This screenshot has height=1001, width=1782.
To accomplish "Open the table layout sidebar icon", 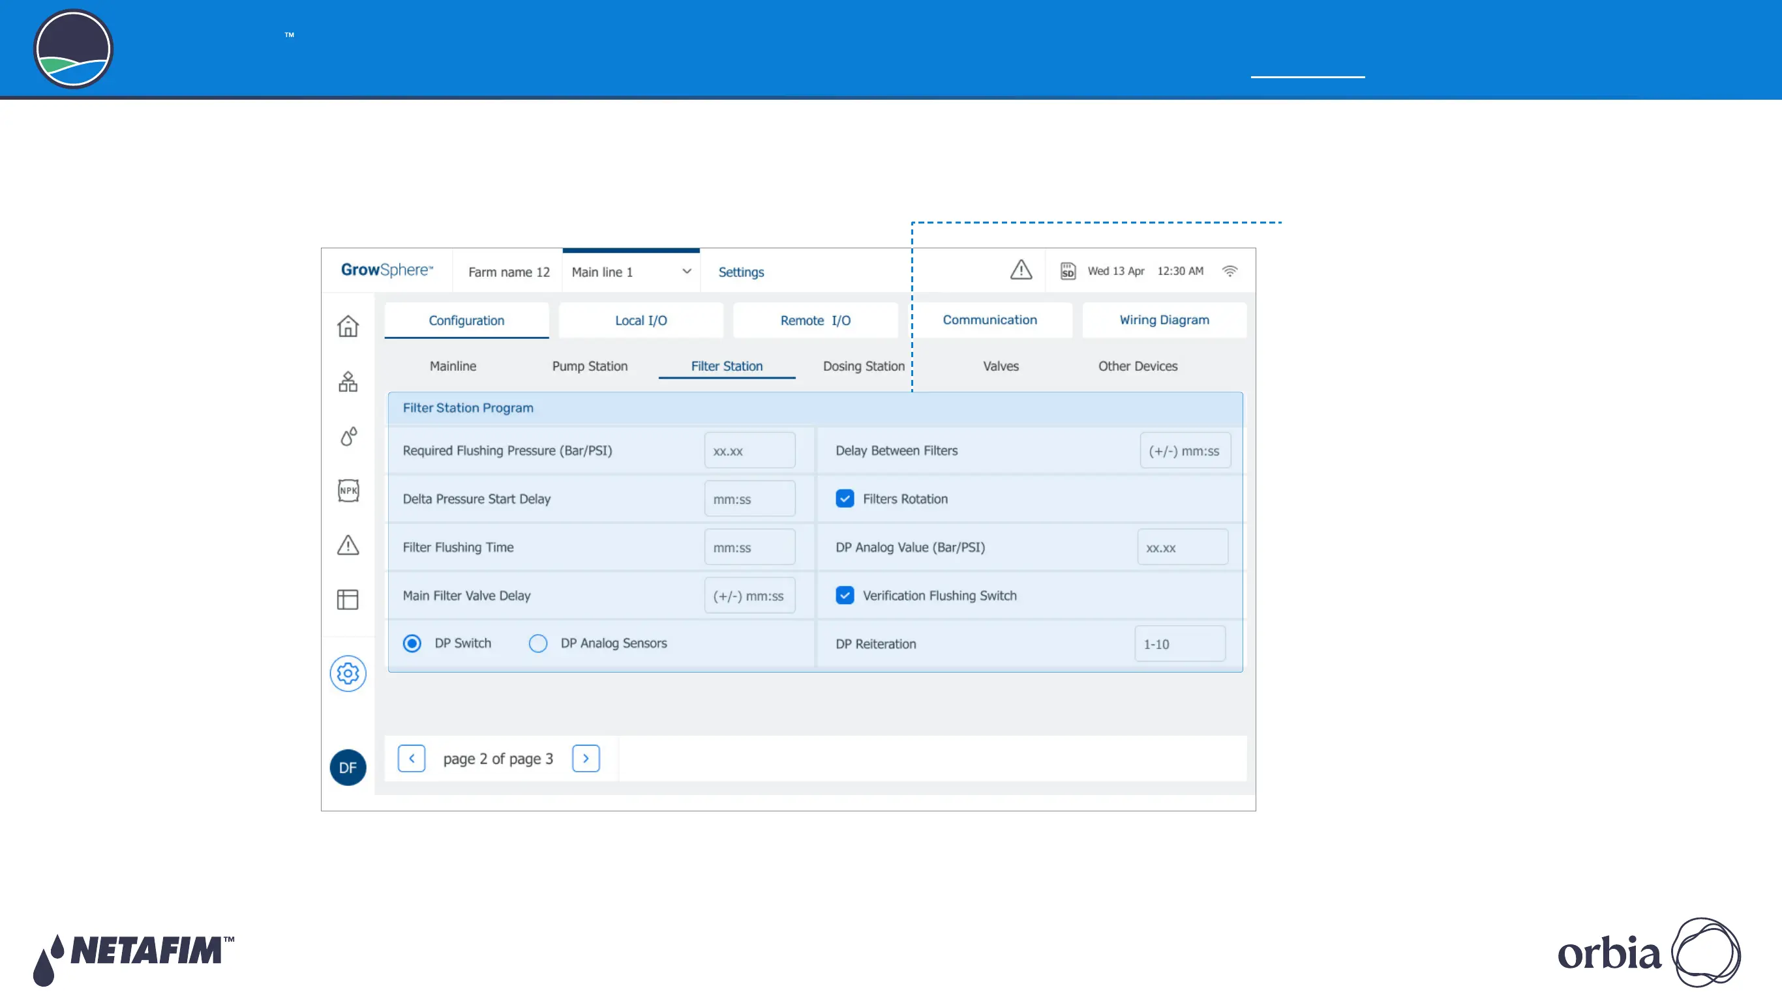I will [x=348, y=600].
